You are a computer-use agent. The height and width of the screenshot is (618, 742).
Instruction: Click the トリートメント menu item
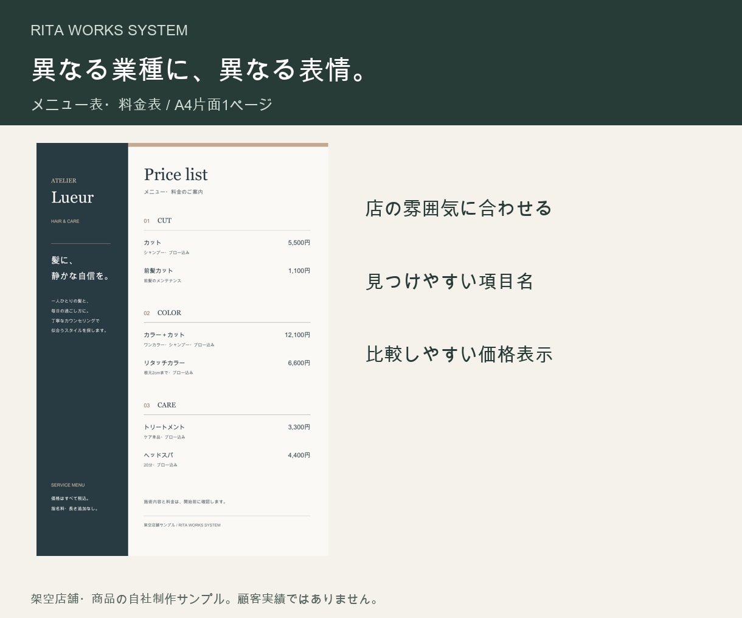click(164, 427)
